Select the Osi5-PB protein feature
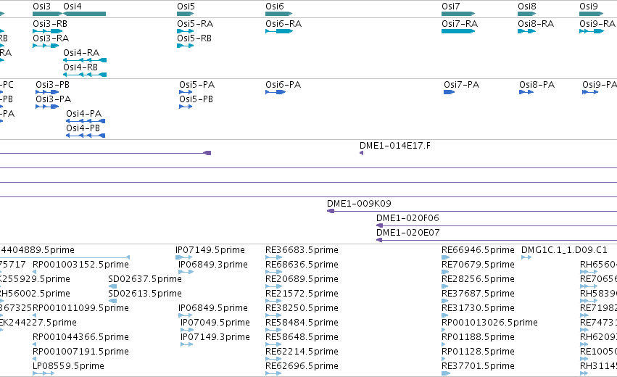 186,107
